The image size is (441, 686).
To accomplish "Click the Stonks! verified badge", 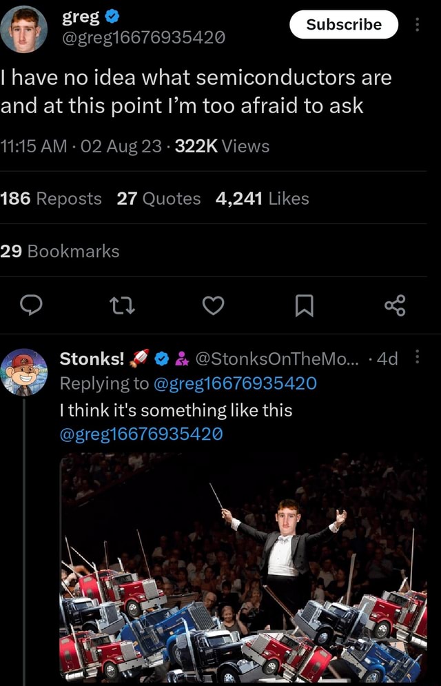I will pyautogui.click(x=161, y=359).
